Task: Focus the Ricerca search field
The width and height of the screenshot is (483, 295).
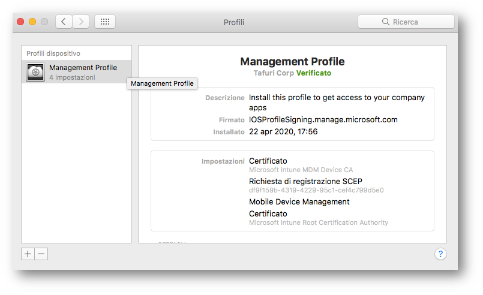Action: pyautogui.click(x=406, y=22)
